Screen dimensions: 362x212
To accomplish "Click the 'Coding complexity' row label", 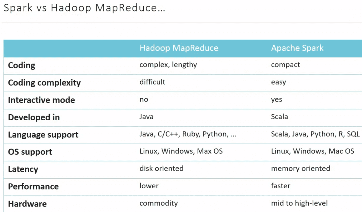I will [x=44, y=83].
